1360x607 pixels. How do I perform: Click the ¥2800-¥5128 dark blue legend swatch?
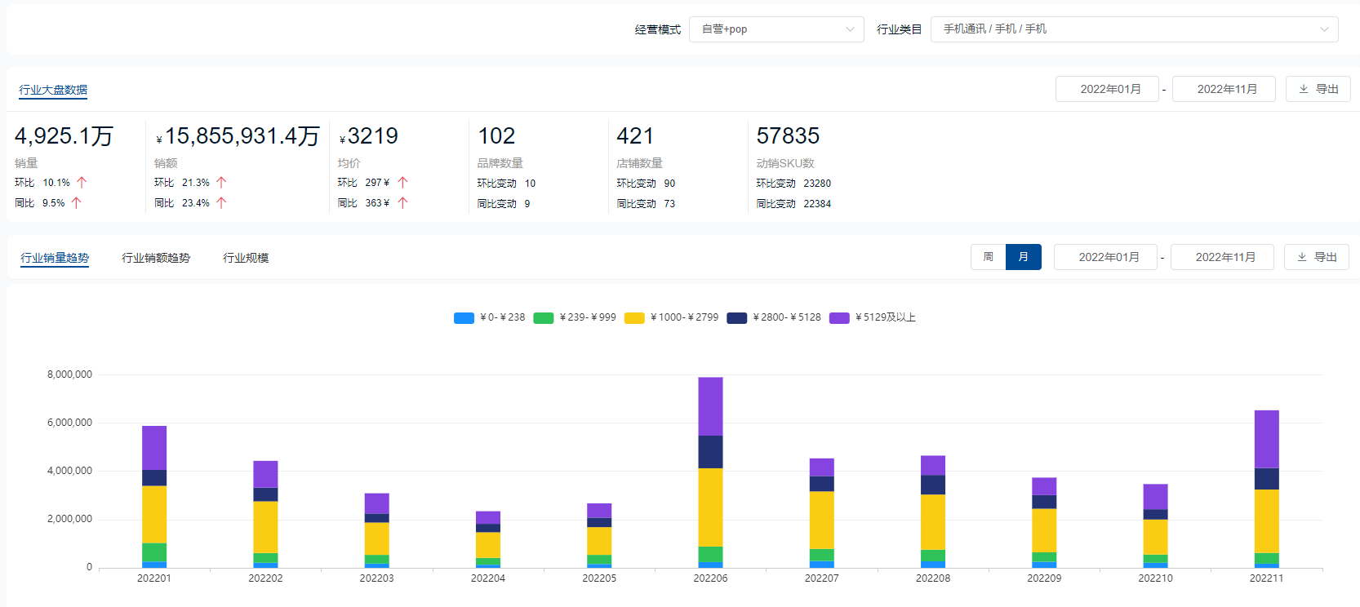coord(737,318)
